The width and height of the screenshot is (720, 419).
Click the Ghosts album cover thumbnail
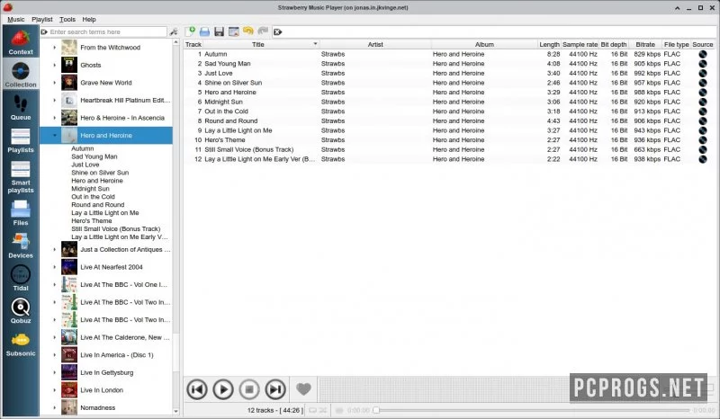pyautogui.click(x=69, y=65)
